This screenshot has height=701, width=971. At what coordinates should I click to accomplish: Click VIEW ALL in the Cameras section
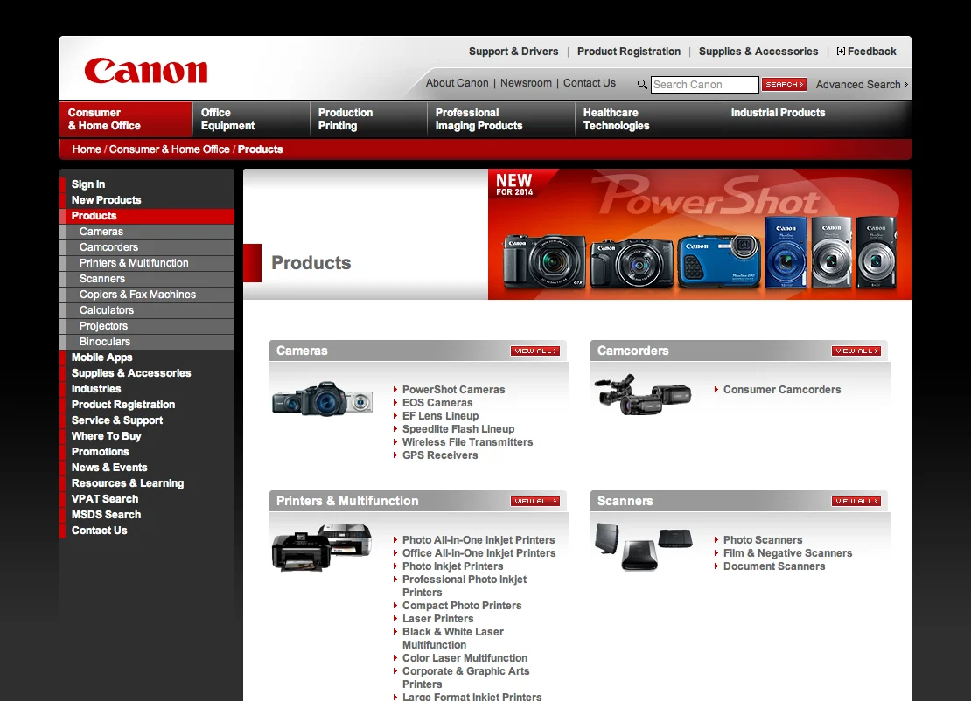[535, 350]
